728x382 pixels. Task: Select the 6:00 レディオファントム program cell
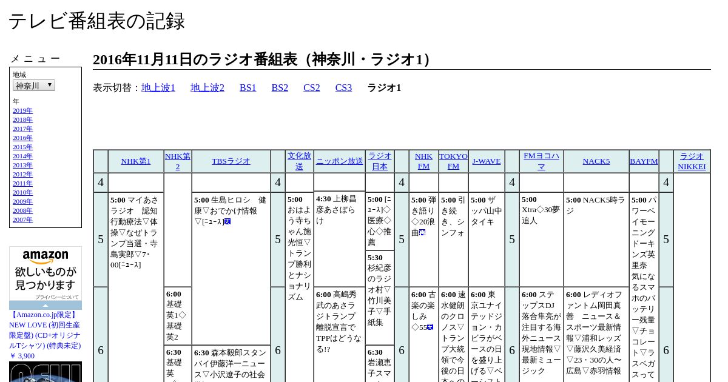tap(596, 335)
